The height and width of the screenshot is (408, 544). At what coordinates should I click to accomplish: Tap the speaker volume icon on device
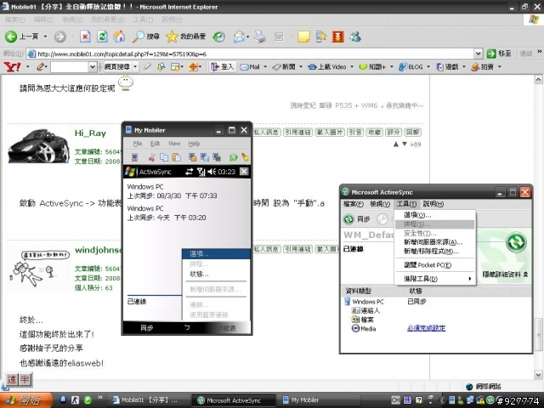(x=212, y=172)
